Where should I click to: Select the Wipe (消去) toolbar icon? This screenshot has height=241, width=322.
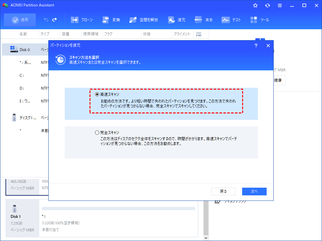pos(198,20)
